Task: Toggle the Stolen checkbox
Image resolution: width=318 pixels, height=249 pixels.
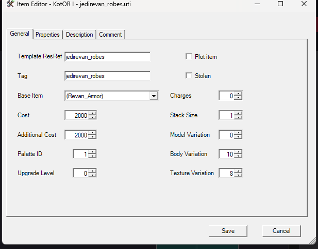Action: coord(189,75)
